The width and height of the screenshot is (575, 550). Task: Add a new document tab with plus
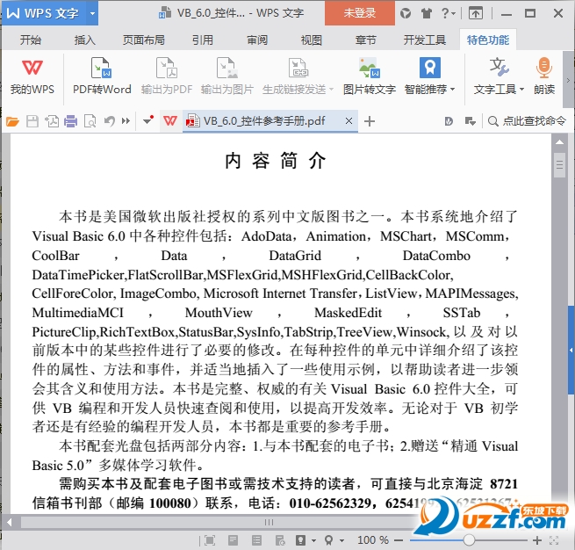370,121
